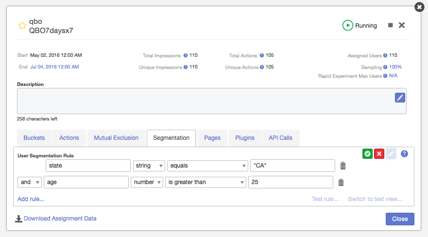Click the Start date May 02, 2016 text
The image size is (428, 237).
56,55
